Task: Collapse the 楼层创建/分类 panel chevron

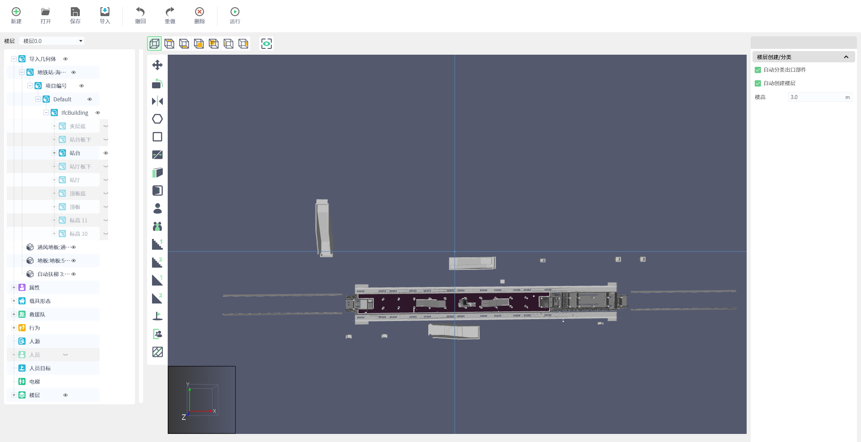Action: tap(846, 57)
